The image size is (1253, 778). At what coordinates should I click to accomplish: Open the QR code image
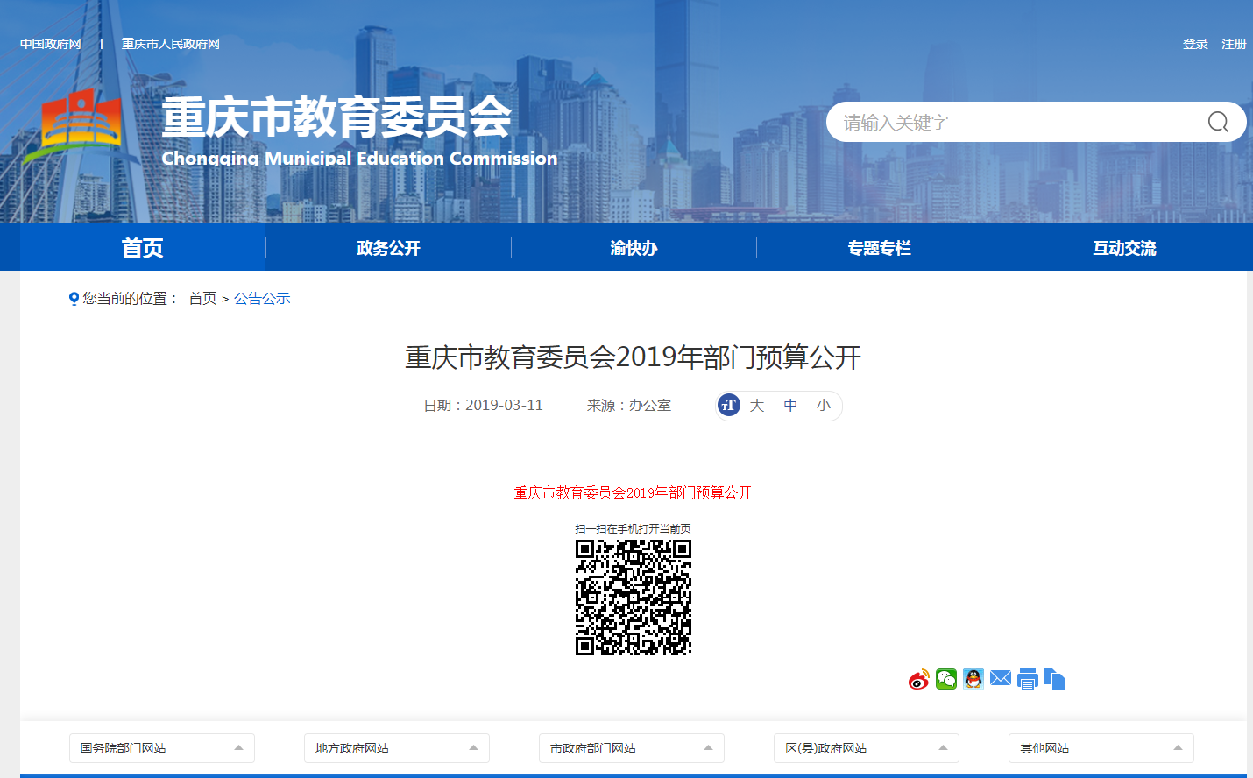[x=634, y=598]
